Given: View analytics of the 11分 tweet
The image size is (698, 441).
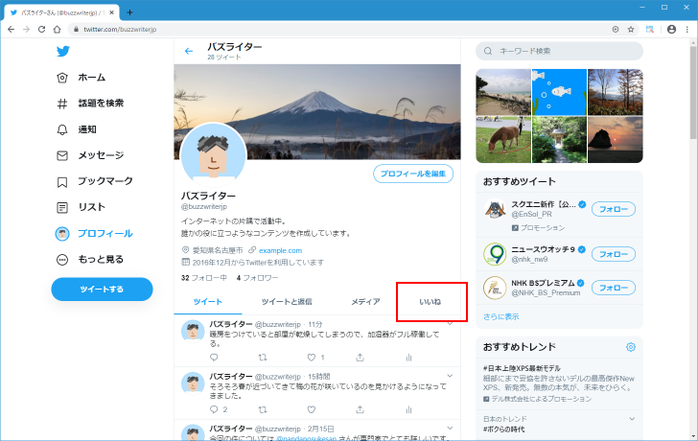Looking at the screenshot, I should pos(408,358).
